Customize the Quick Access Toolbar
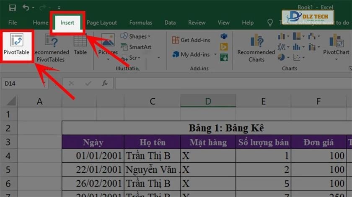The width and height of the screenshot is (352, 197). coord(59,8)
